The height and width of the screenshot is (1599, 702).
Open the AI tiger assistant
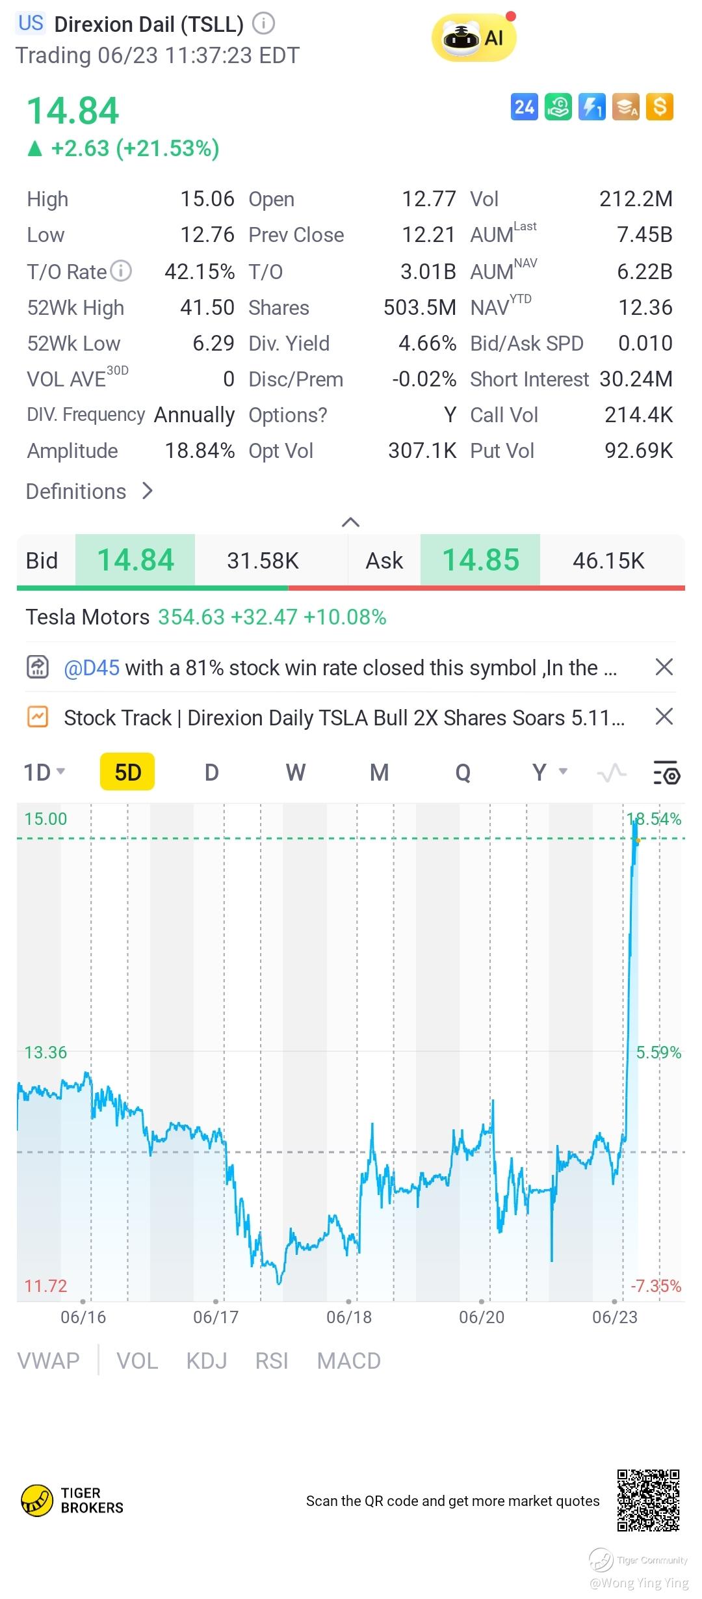pos(474,38)
